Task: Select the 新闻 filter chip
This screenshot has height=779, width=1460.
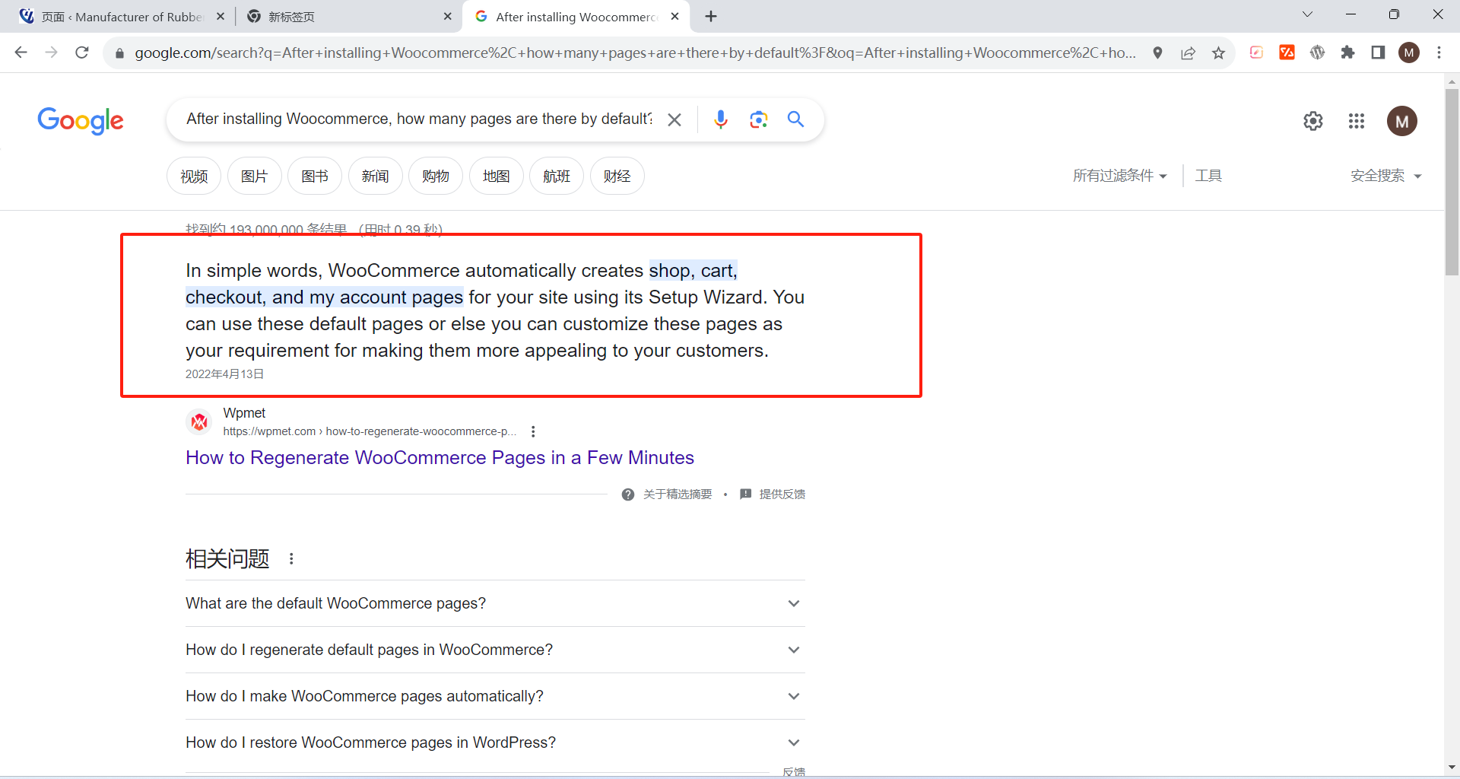Action: [375, 176]
